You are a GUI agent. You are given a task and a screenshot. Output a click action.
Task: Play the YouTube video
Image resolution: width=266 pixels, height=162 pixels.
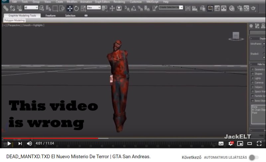tap(9, 143)
